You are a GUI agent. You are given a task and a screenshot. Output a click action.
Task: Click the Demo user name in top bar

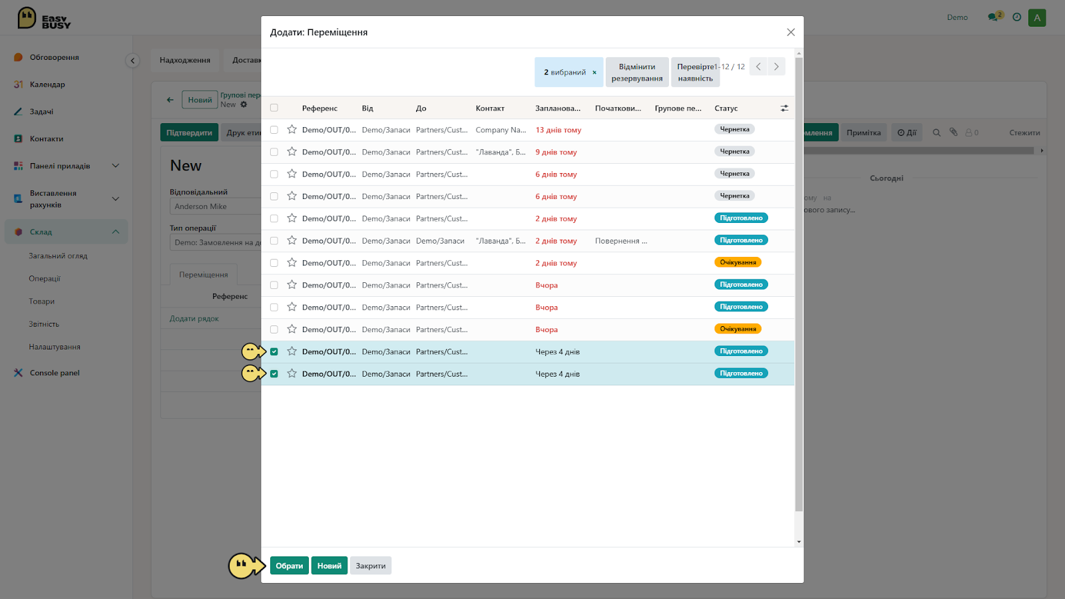coord(957,17)
